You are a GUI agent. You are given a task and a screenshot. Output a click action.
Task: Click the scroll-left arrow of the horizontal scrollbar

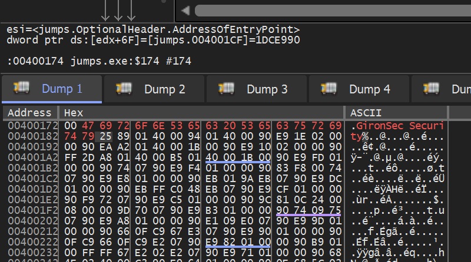(x=185, y=11)
